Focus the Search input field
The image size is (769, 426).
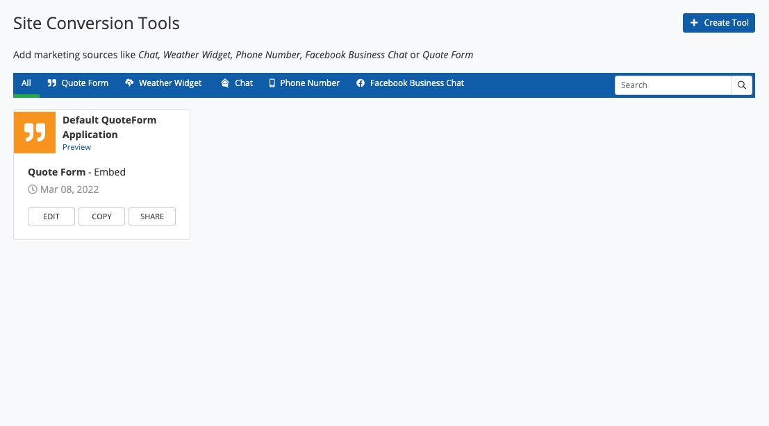[672, 85]
